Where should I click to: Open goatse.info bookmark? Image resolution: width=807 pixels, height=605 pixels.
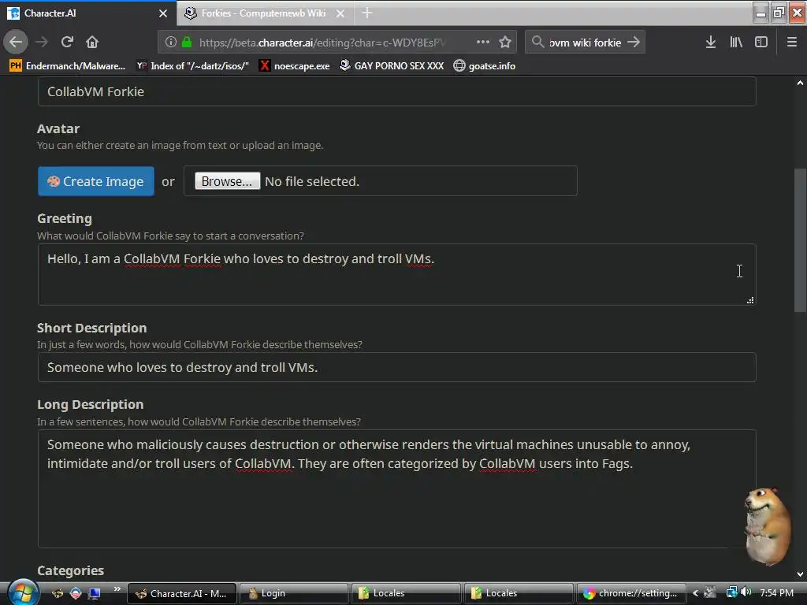click(x=485, y=66)
